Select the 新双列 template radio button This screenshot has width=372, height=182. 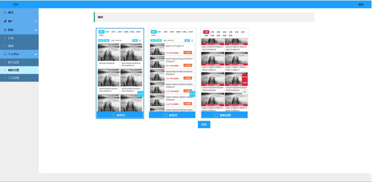pos(113,115)
